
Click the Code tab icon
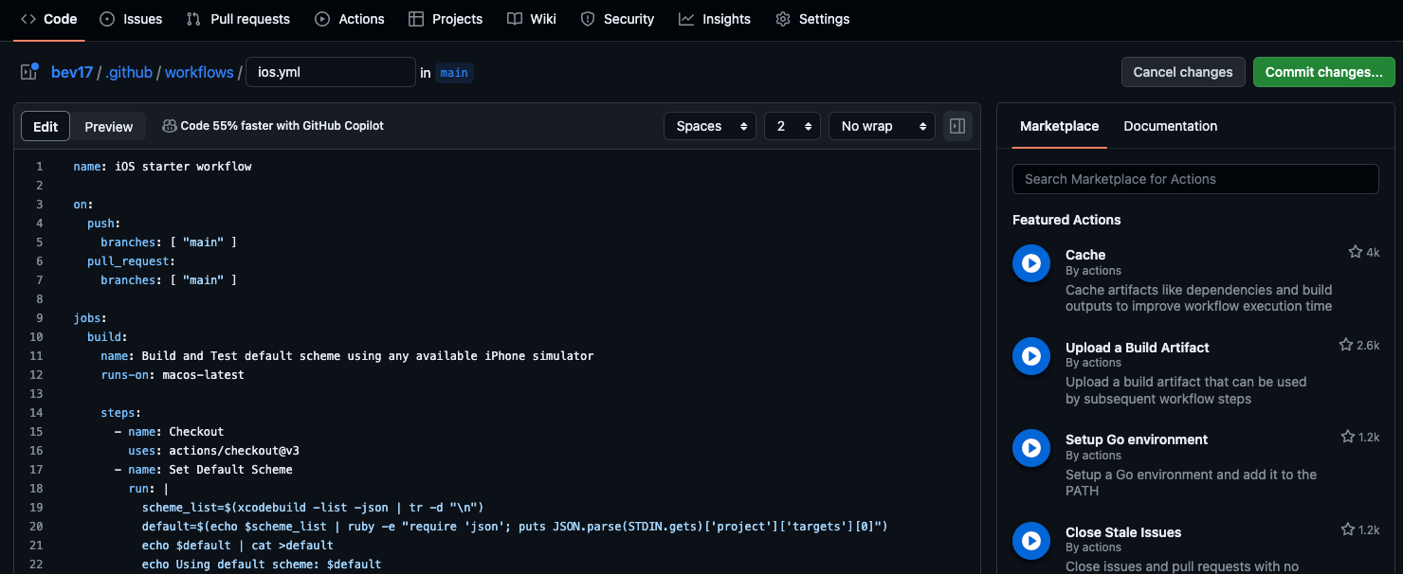click(28, 19)
